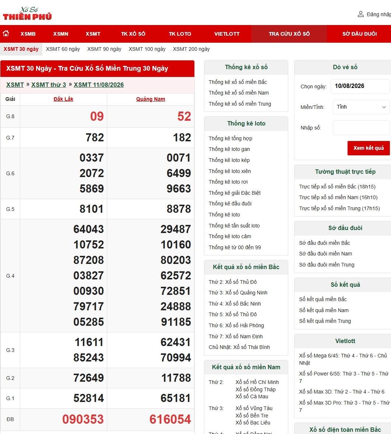Open Thống kê từ 00 đến 99

(235, 247)
